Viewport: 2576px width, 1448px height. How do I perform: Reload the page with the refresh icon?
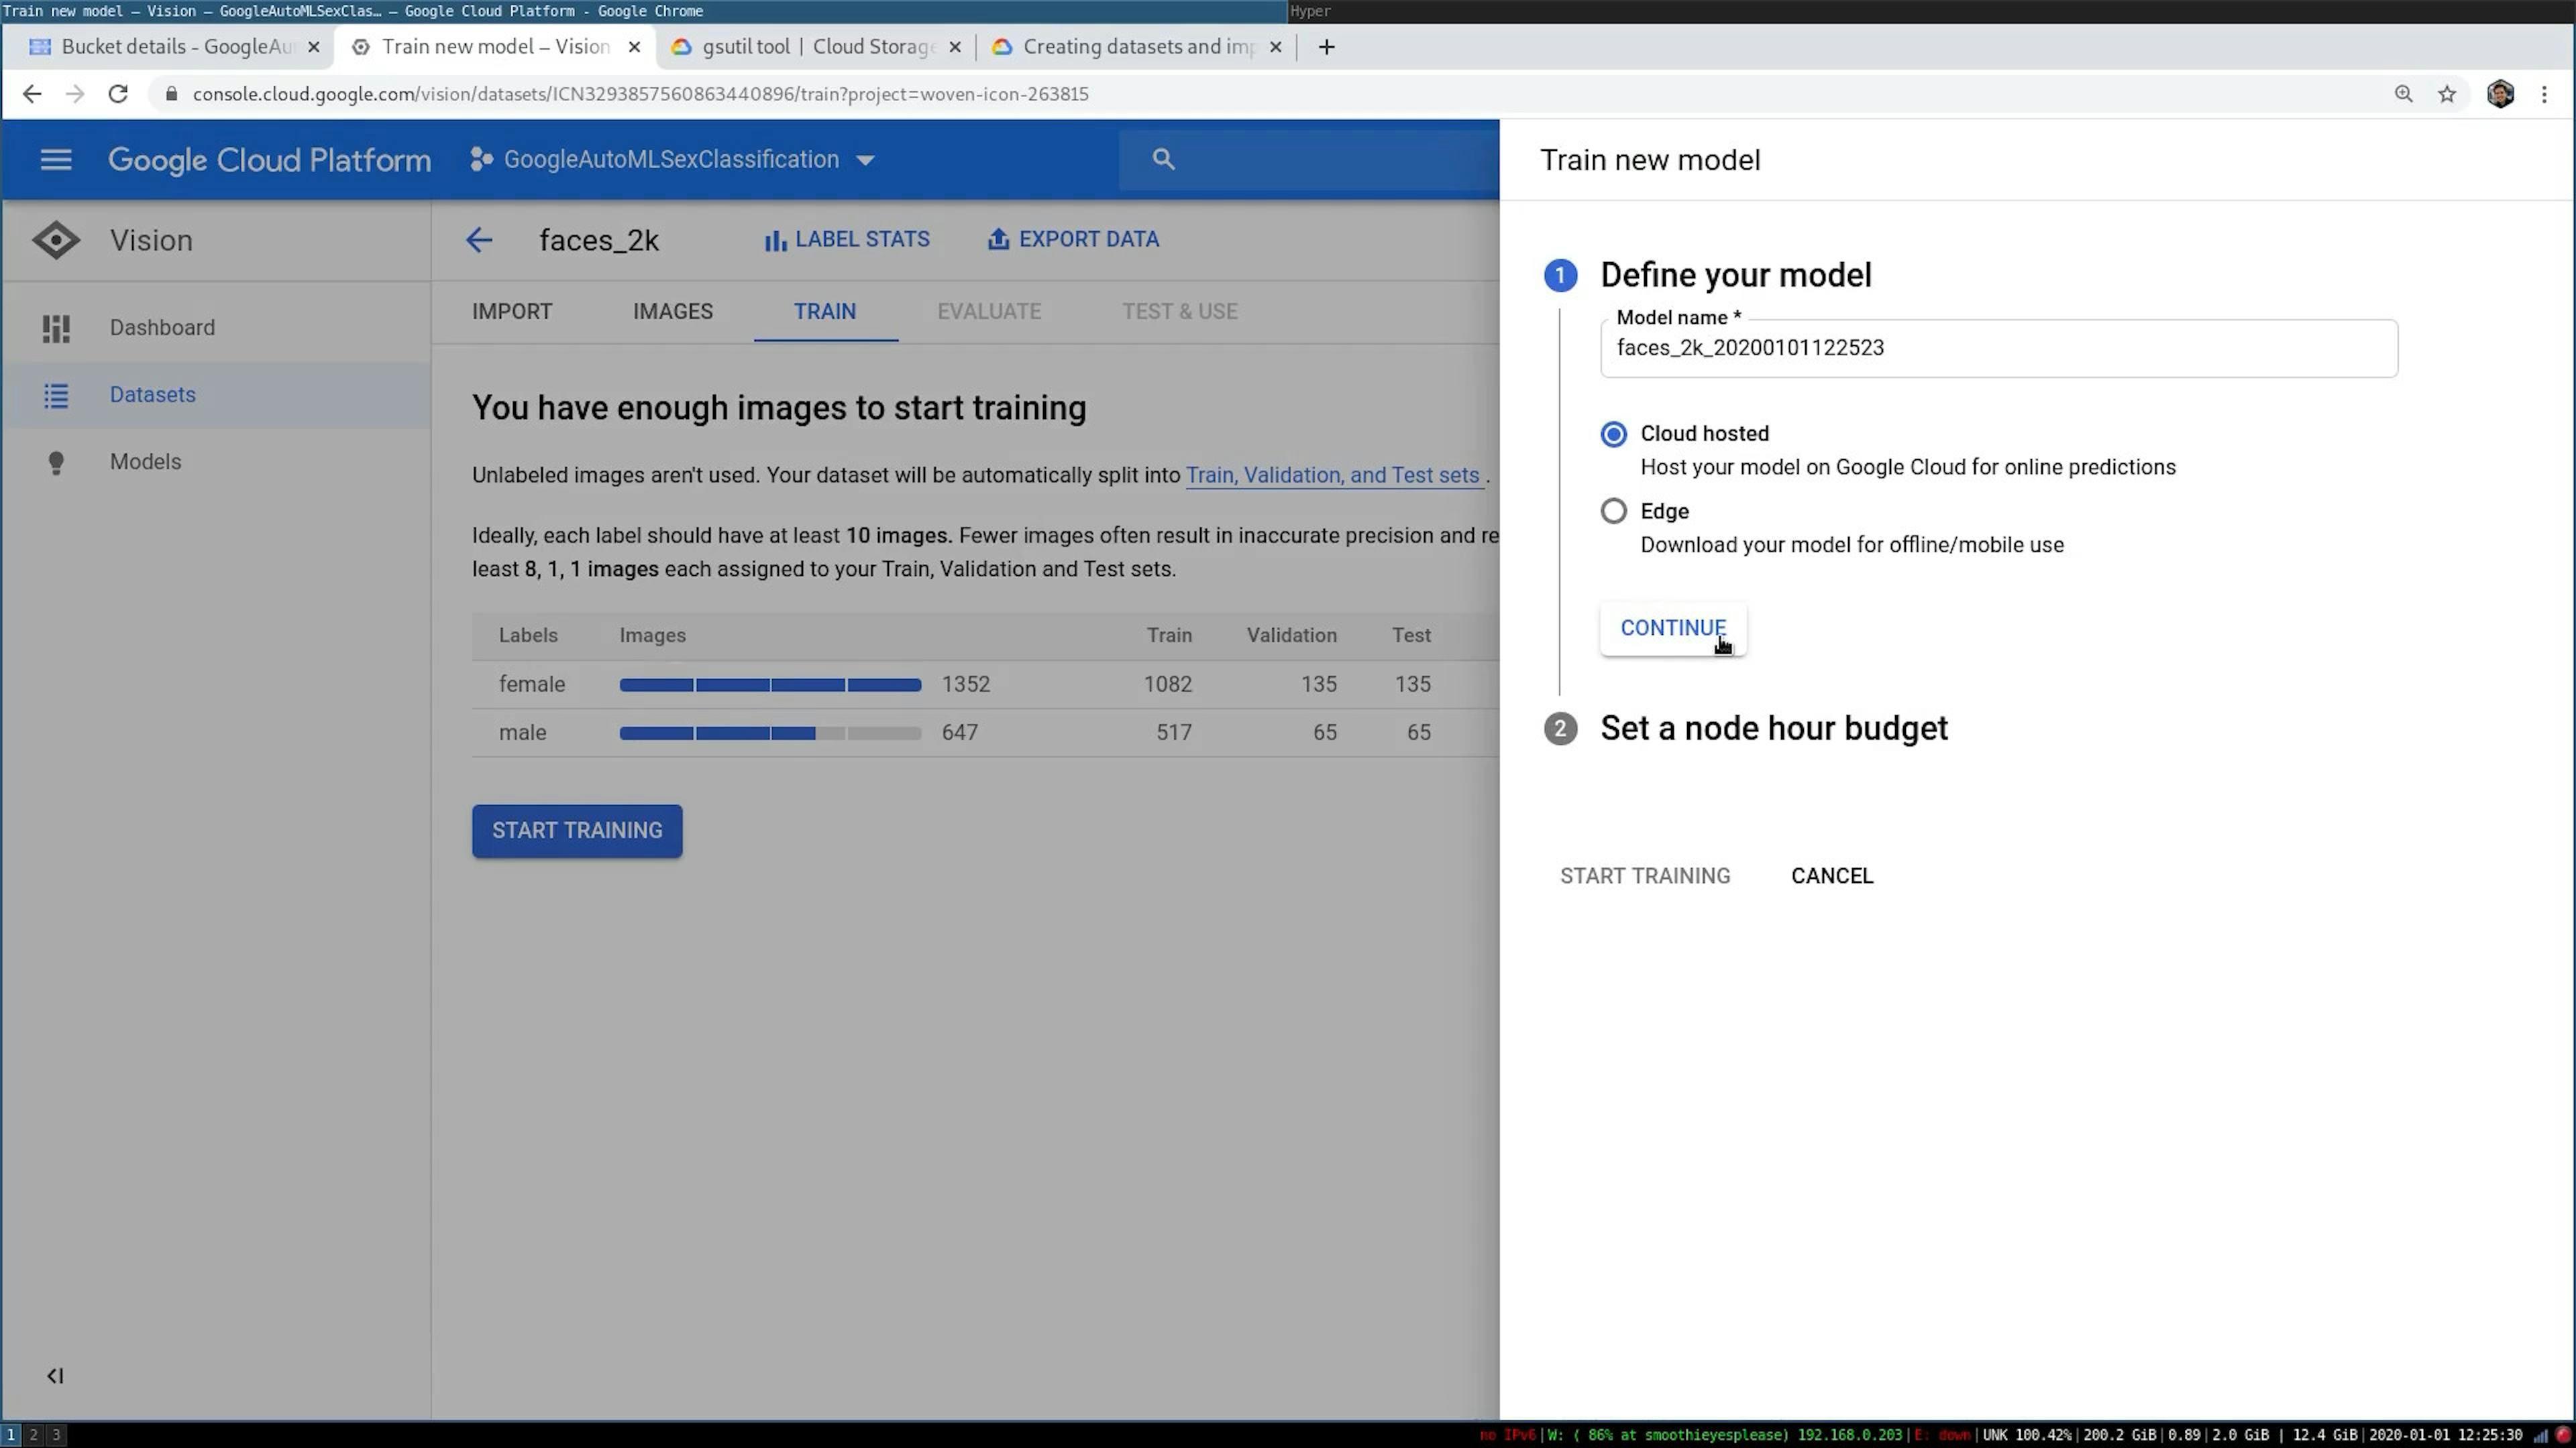click(118, 94)
